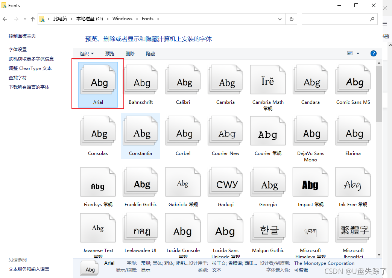Select the Cambria font icon
The width and height of the screenshot is (392, 278).
225,79
